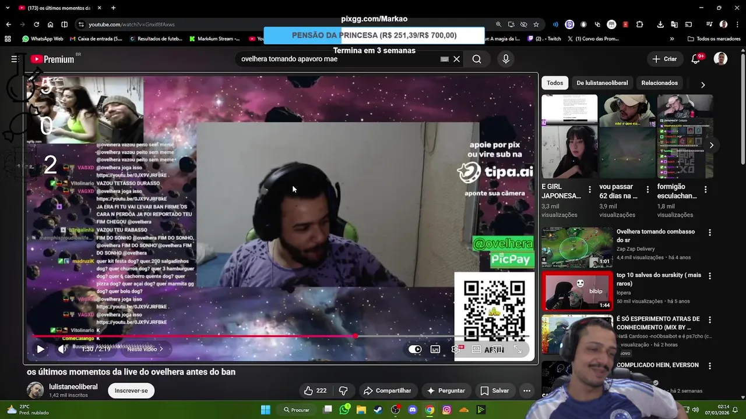Click the browser address bar URL
The width and height of the screenshot is (746, 419).
pos(132,24)
